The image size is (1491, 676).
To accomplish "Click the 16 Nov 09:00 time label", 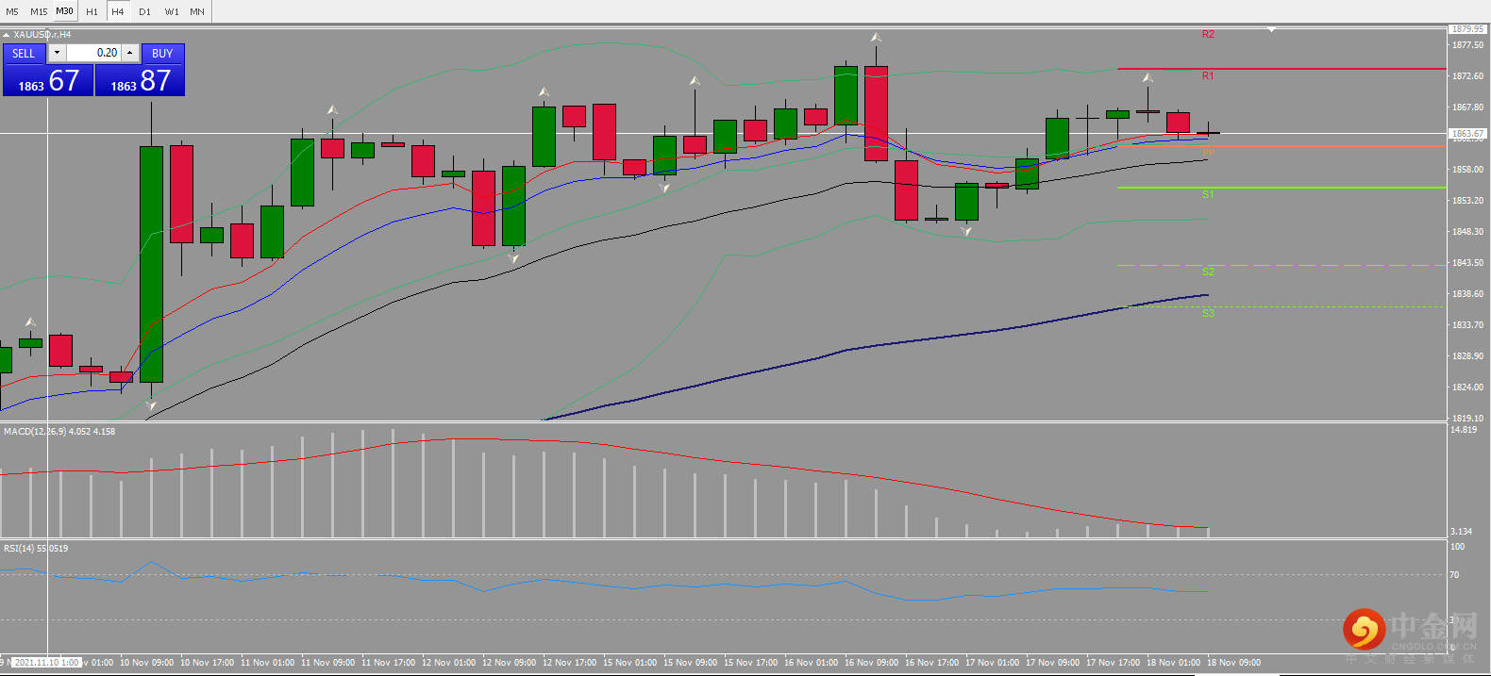I will tap(872, 663).
